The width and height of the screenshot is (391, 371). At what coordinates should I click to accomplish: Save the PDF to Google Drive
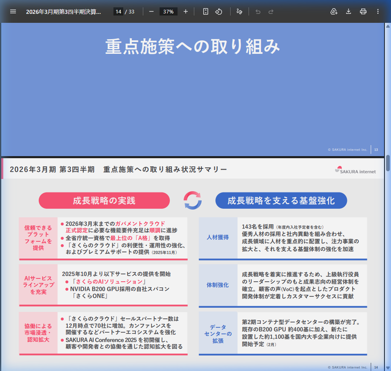334,11
